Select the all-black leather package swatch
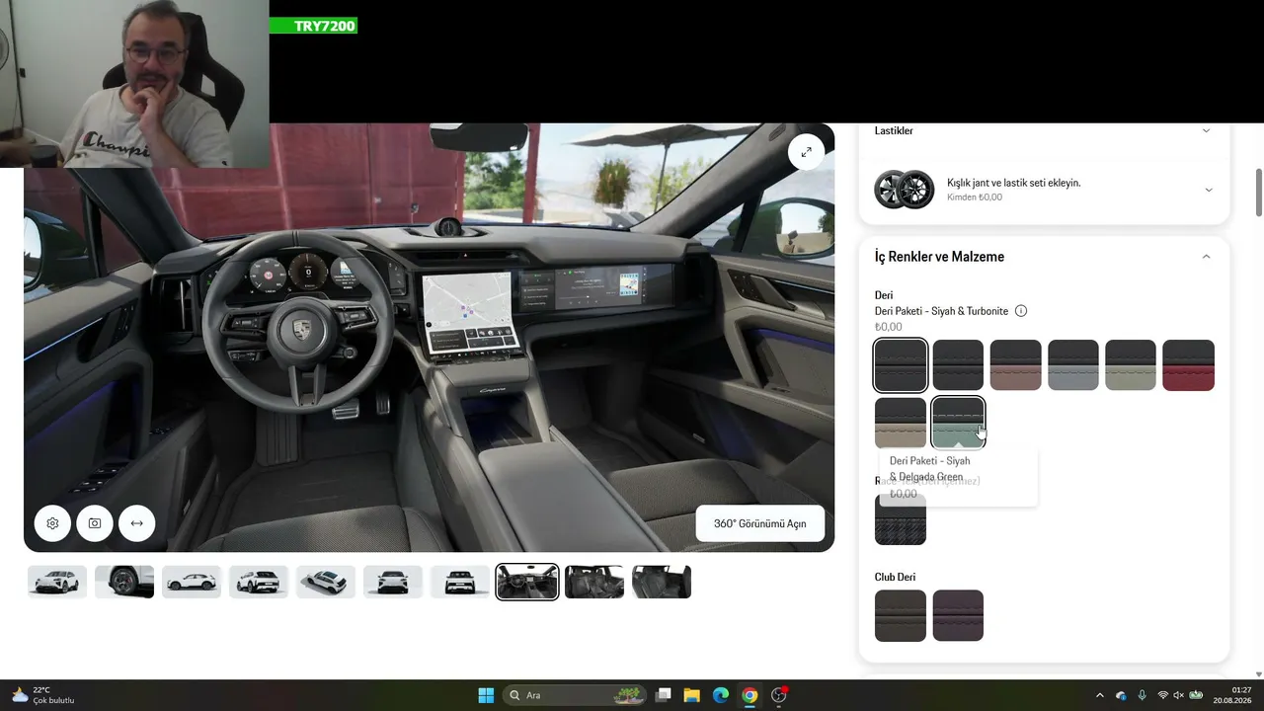This screenshot has height=711, width=1264. (x=901, y=365)
